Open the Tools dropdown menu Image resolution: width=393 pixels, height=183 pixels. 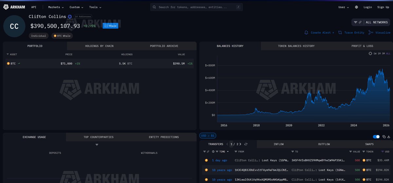[x=95, y=7]
